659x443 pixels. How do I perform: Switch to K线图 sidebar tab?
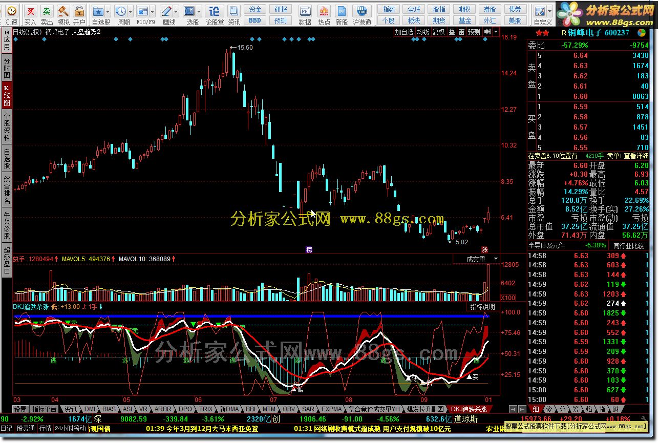click(7, 95)
